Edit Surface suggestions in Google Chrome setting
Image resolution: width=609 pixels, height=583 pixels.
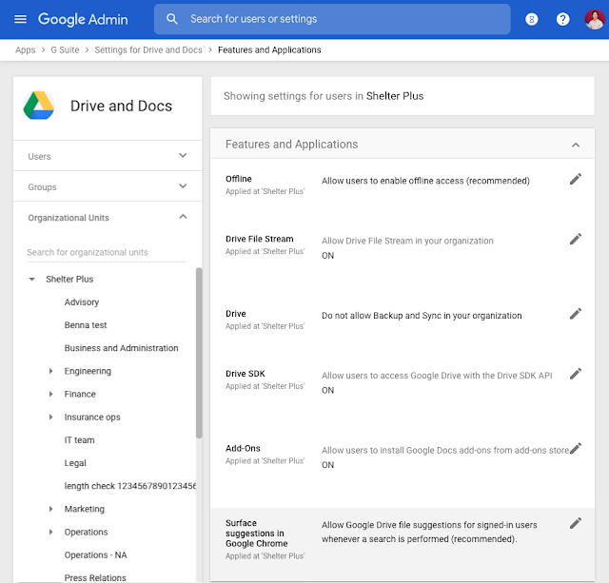[x=575, y=523]
